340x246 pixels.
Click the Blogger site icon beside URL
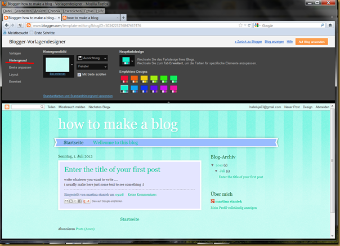[x=28, y=25]
